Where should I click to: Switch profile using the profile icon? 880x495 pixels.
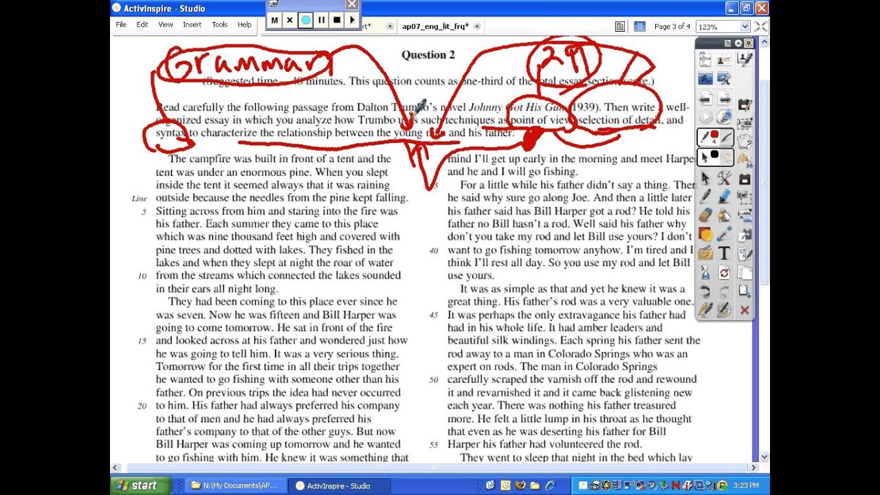pyautogui.click(x=724, y=60)
